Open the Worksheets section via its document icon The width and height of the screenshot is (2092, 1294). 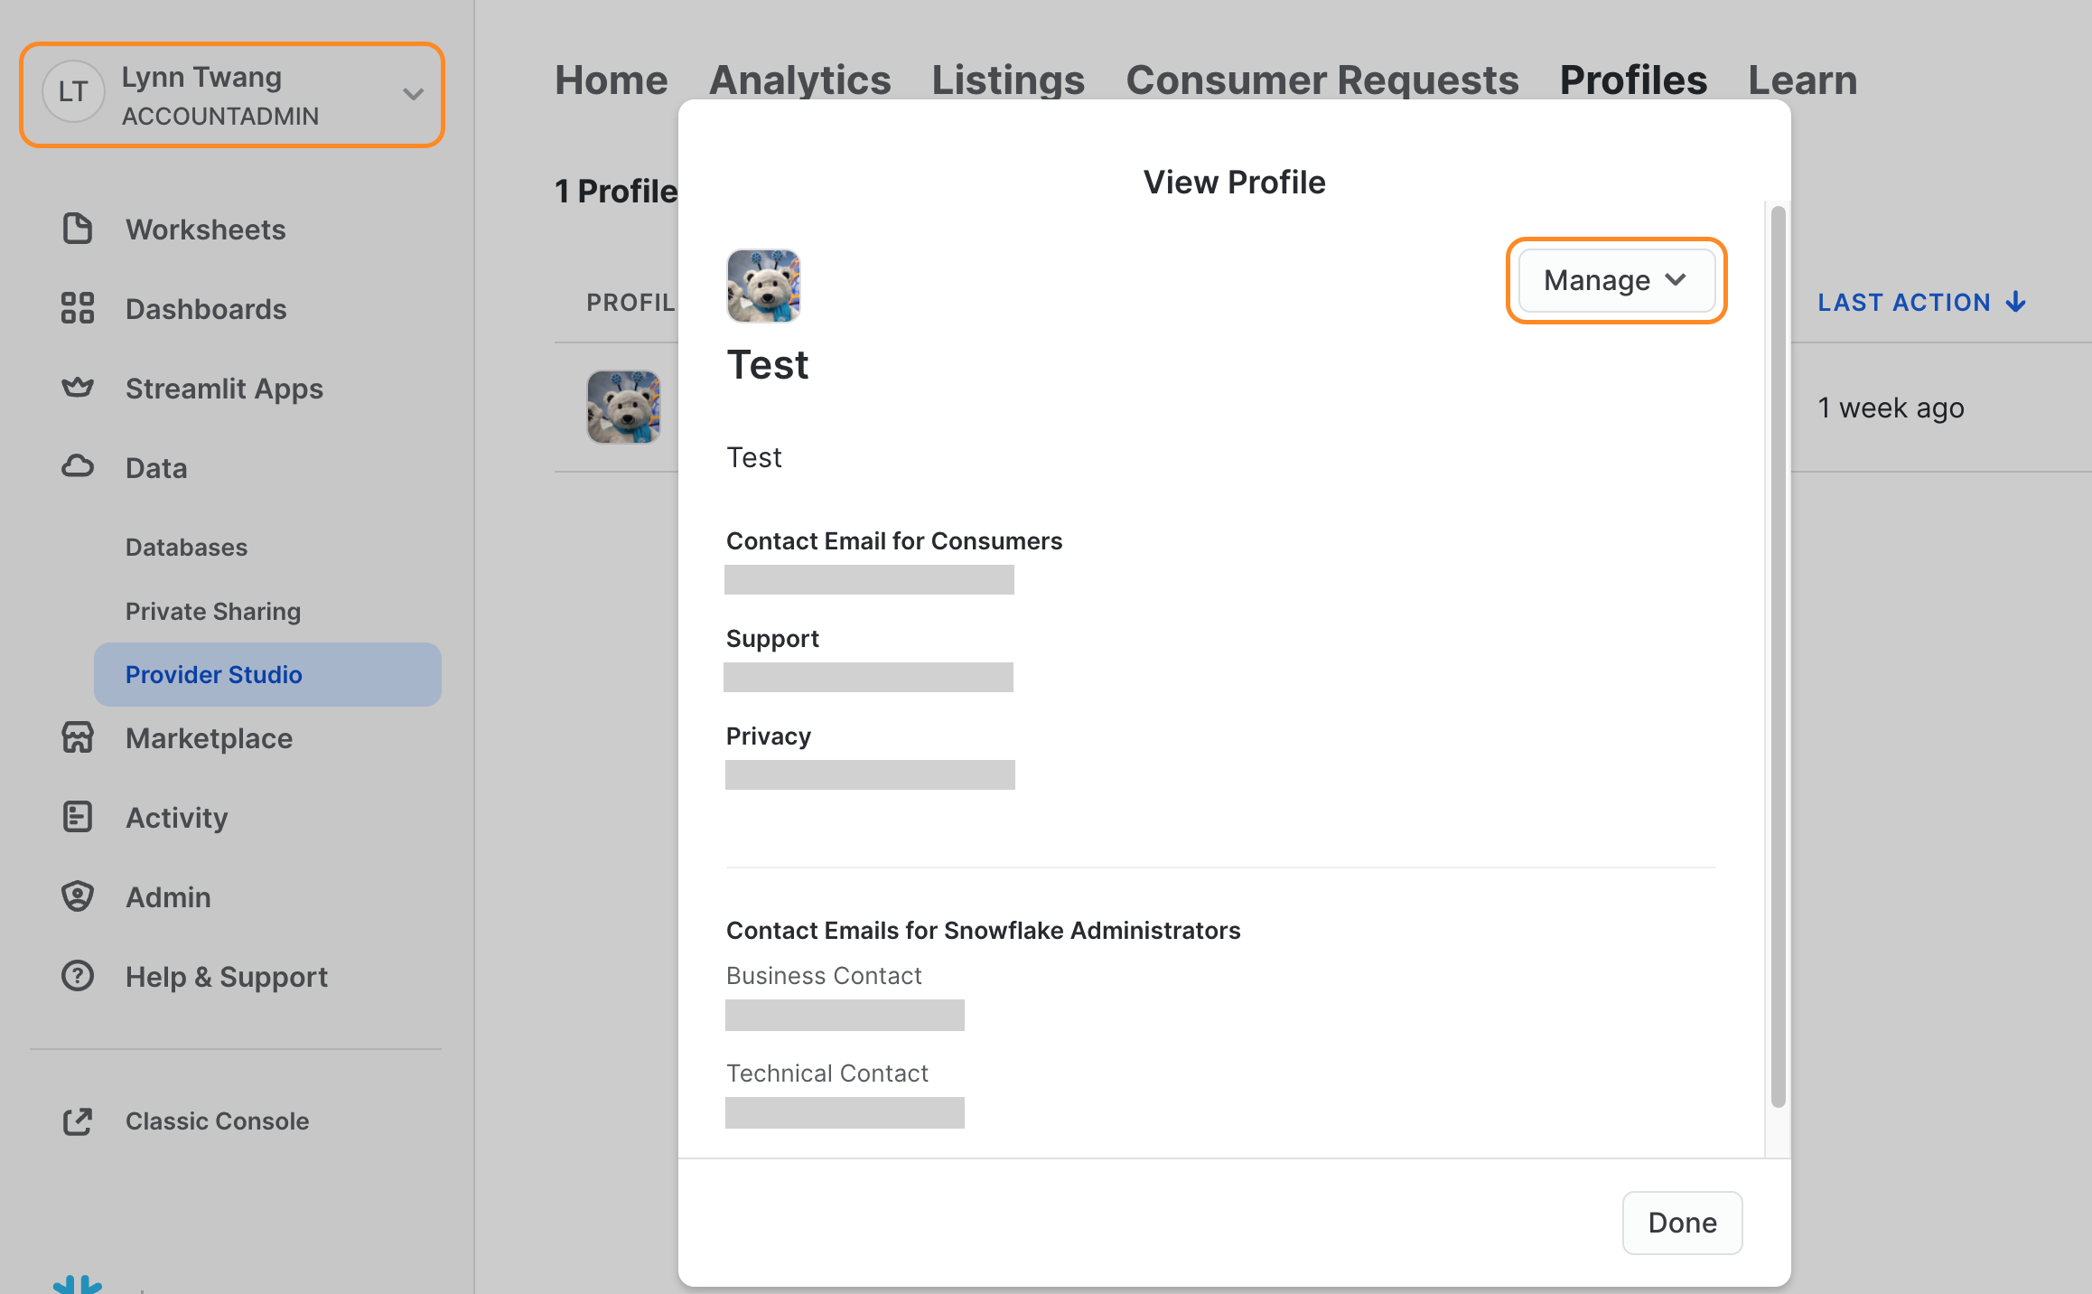[77, 229]
